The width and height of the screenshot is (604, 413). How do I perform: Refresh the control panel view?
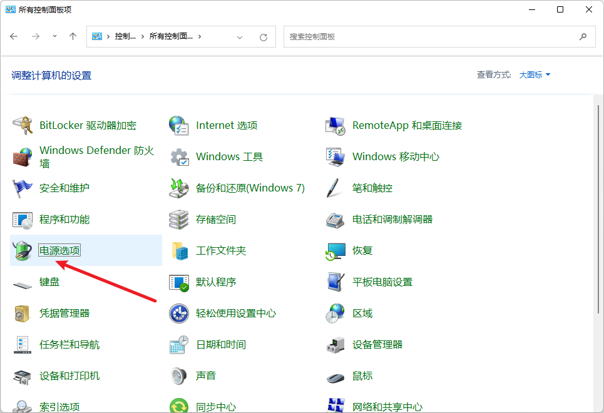click(x=264, y=38)
